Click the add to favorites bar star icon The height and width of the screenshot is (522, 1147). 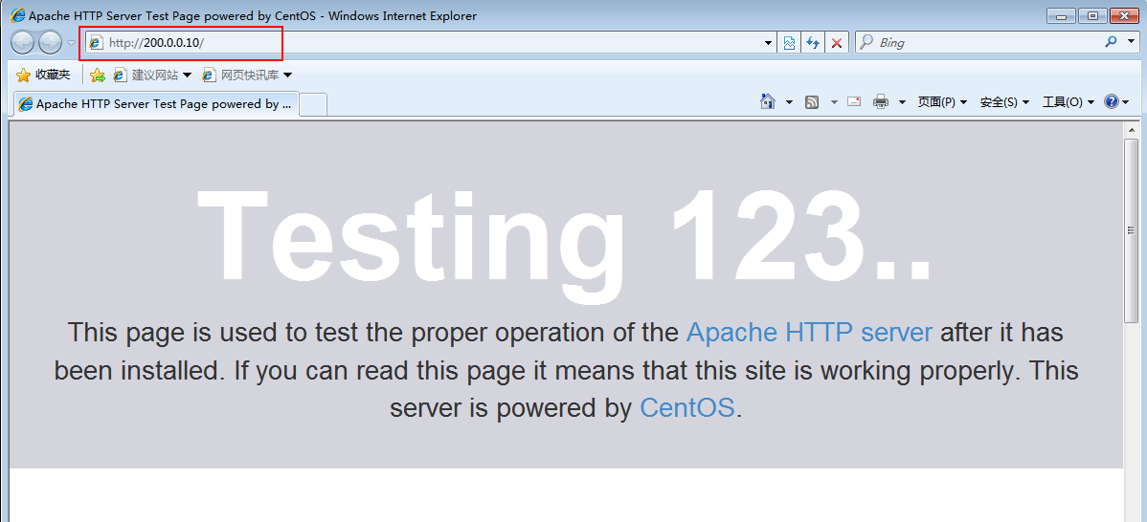pyautogui.click(x=98, y=75)
